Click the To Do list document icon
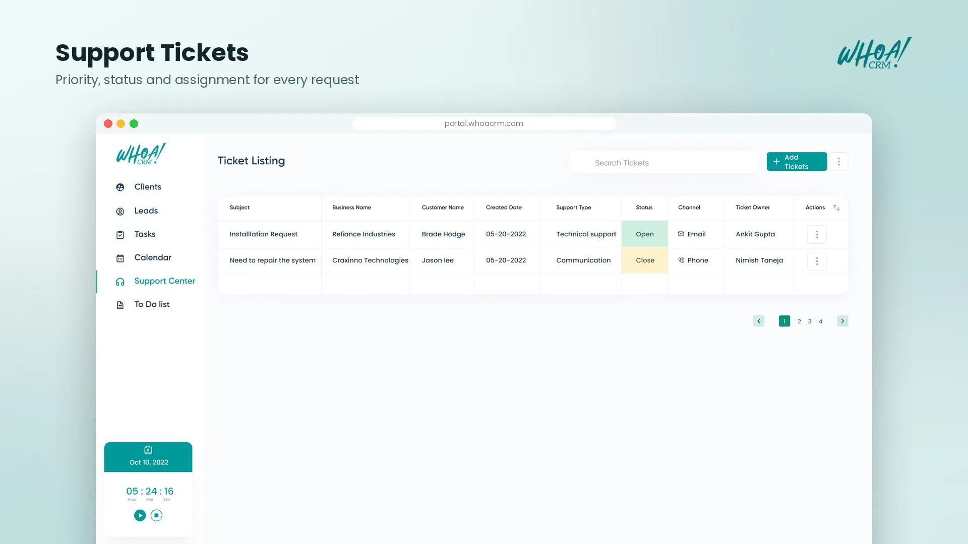968x544 pixels. (120, 305)
